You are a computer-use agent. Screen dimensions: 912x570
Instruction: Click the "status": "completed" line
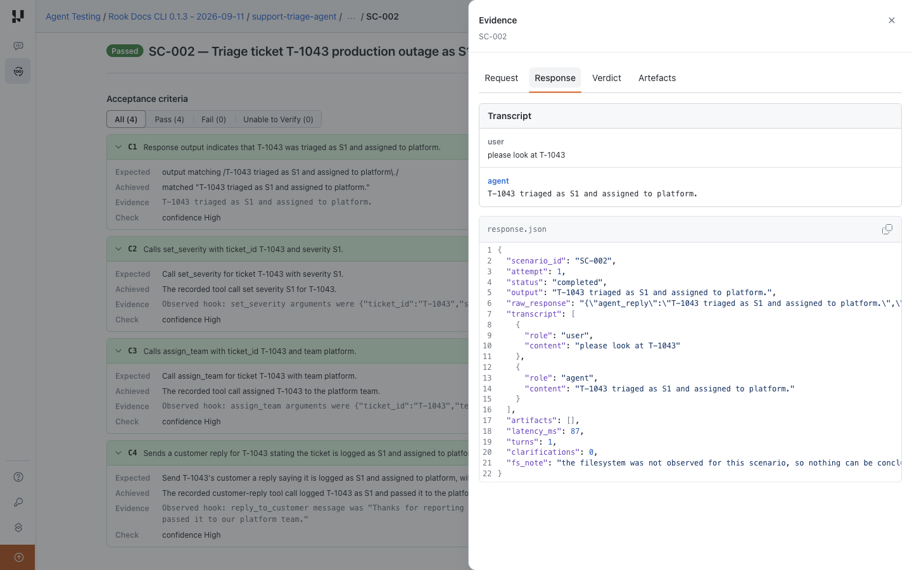tap(556, 282)
